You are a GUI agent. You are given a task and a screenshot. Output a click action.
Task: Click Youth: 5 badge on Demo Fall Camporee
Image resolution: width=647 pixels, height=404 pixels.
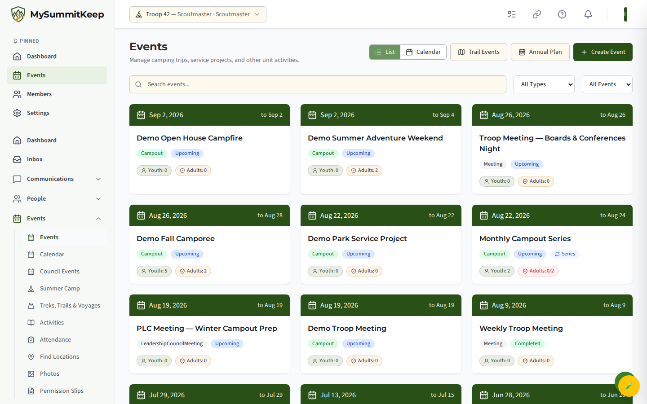(x=154, y=271)
